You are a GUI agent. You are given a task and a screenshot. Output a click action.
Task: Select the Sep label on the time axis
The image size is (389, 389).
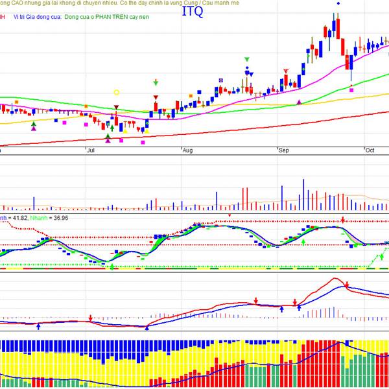pos(283,150)
